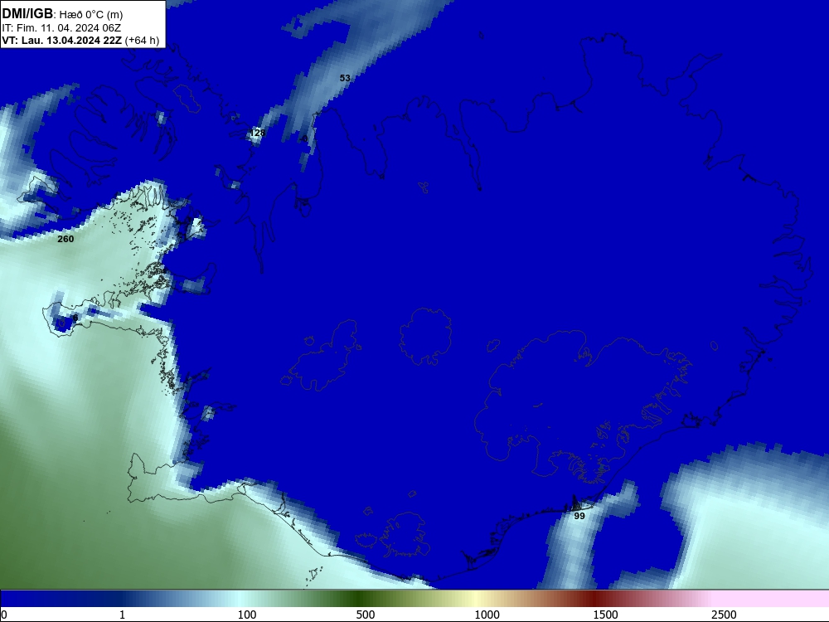Click the dark green part of the color scale
The height and width of the screenshot is (622, 829).
click(x=360, y=599)
